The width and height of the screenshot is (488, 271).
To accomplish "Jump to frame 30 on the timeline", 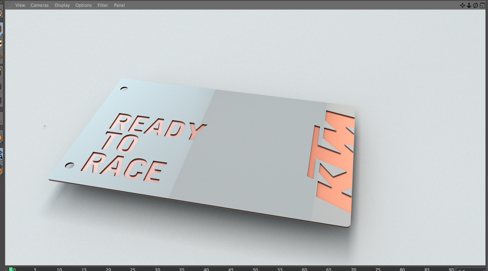I will [x=157, y=269].
